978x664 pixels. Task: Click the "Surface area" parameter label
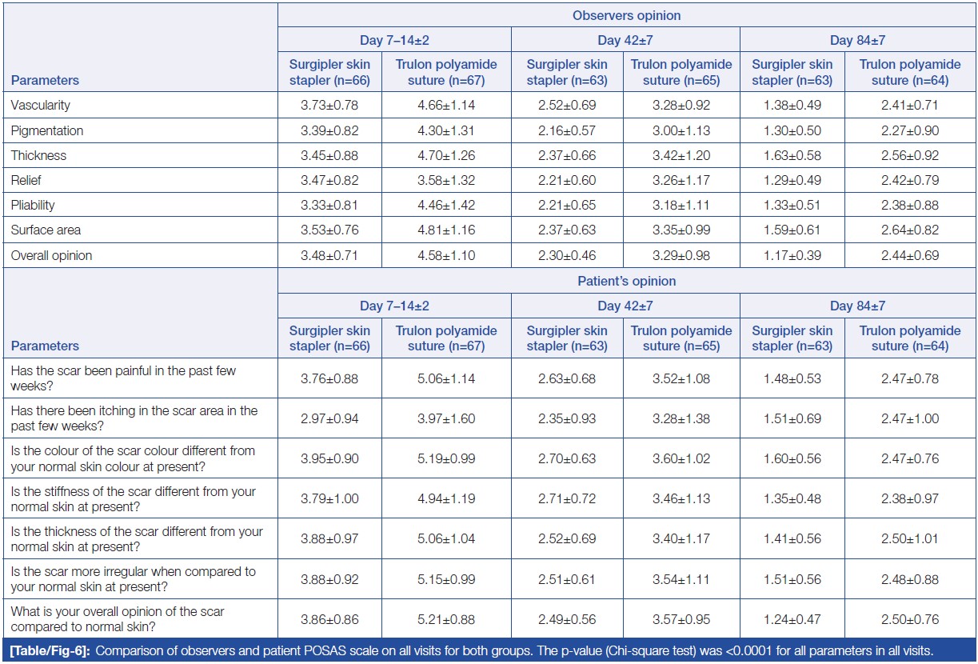click(x=46, y=230)
